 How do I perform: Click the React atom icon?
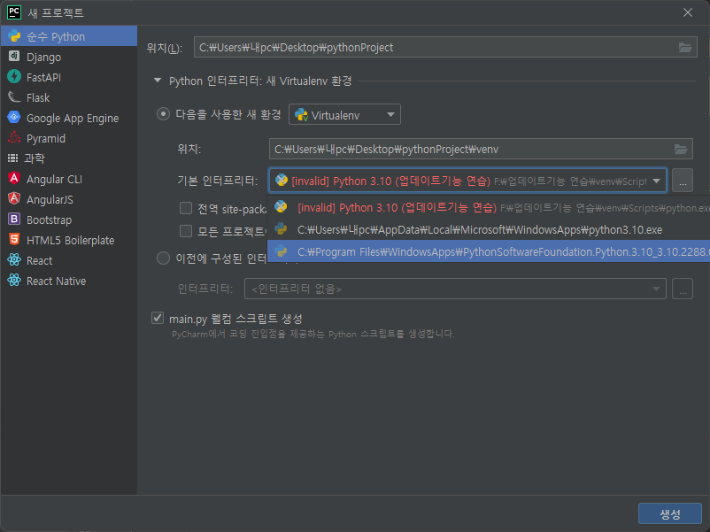click(x=14, y=260)
